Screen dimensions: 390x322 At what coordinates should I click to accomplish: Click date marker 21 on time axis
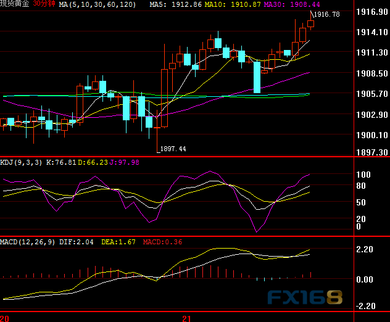click(187, 318)
